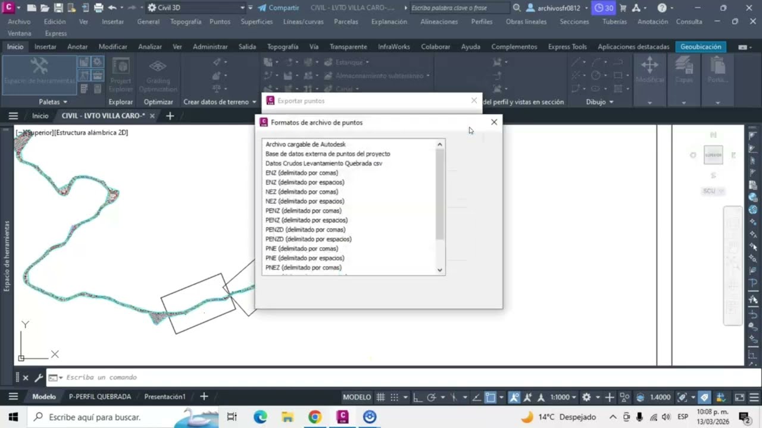
Task: Switch to the Inicio document tab
Action: pos(40,116)
